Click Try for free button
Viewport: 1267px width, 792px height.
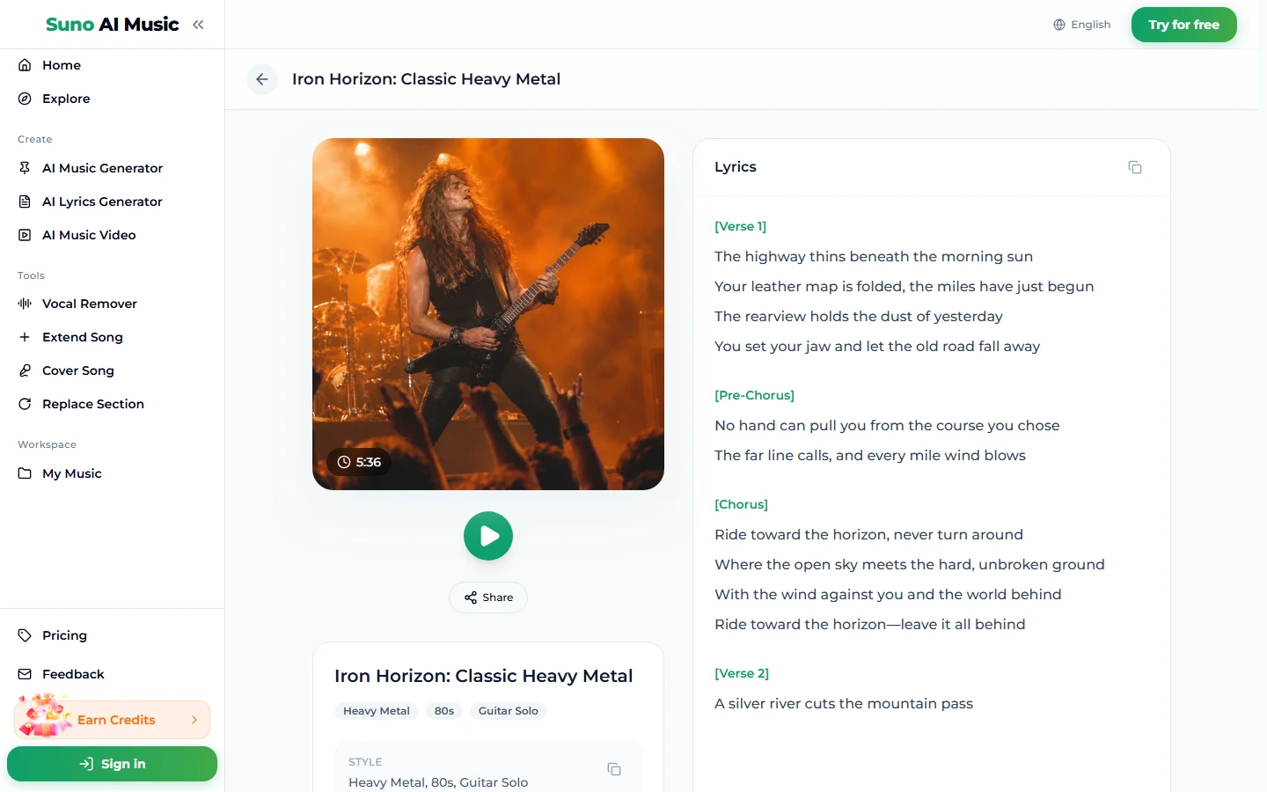point(1183,25)
